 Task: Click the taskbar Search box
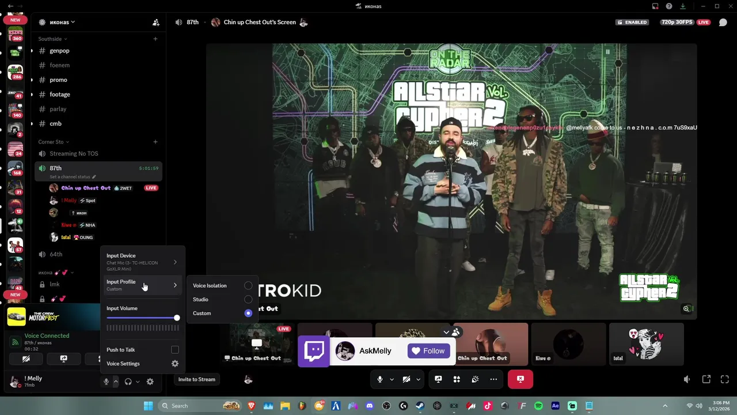point(199,406)
